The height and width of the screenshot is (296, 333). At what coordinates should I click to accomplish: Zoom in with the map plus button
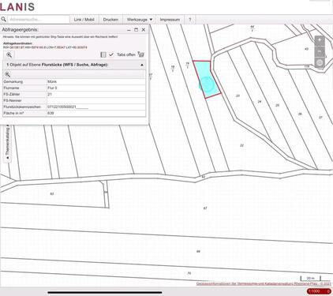(x=320, y=40)
